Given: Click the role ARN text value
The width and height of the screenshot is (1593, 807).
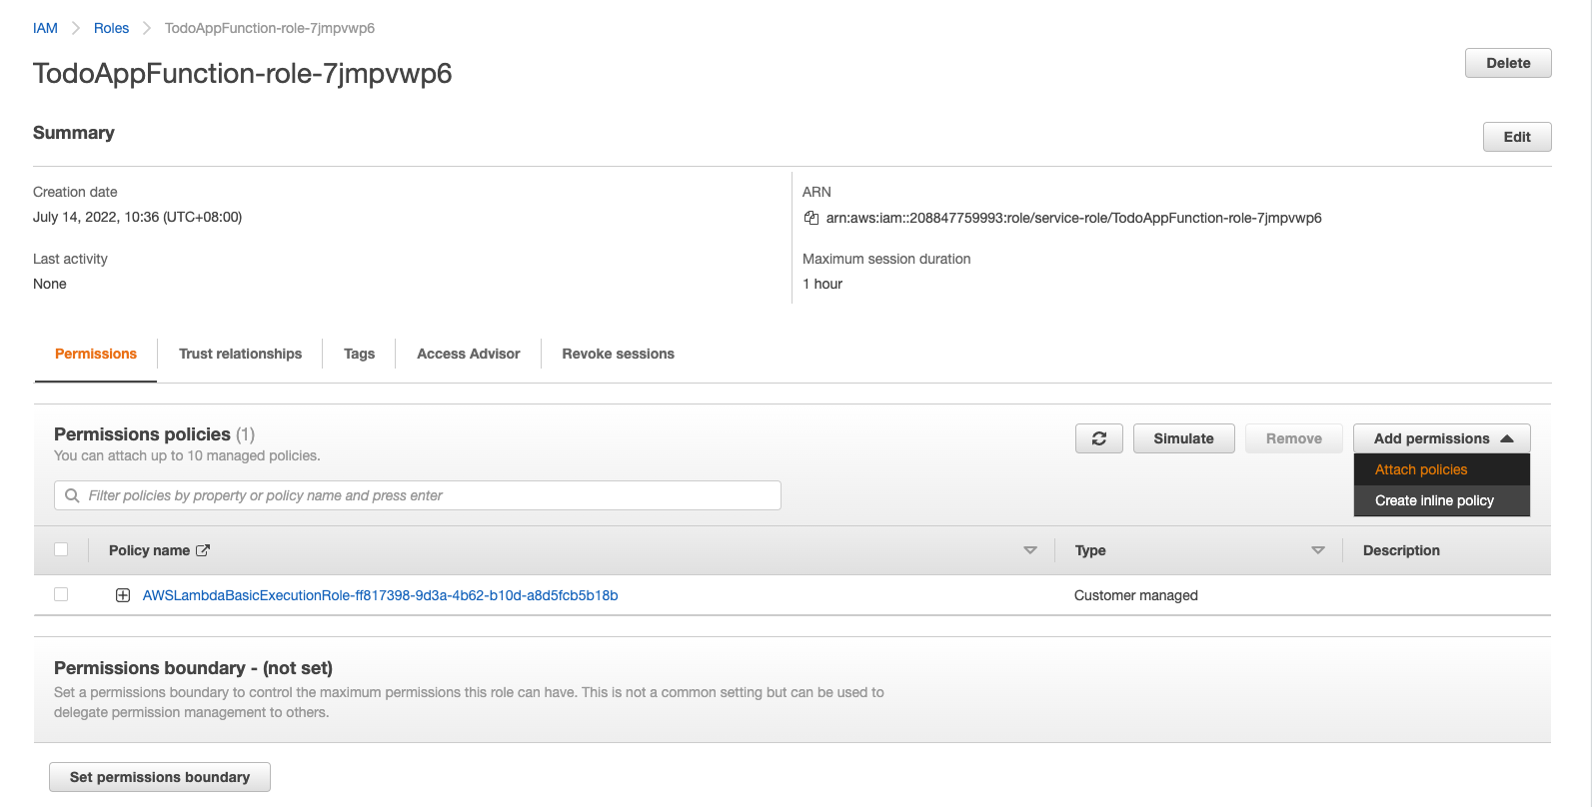Looking at the screenshot, I should click(1073, 218).
